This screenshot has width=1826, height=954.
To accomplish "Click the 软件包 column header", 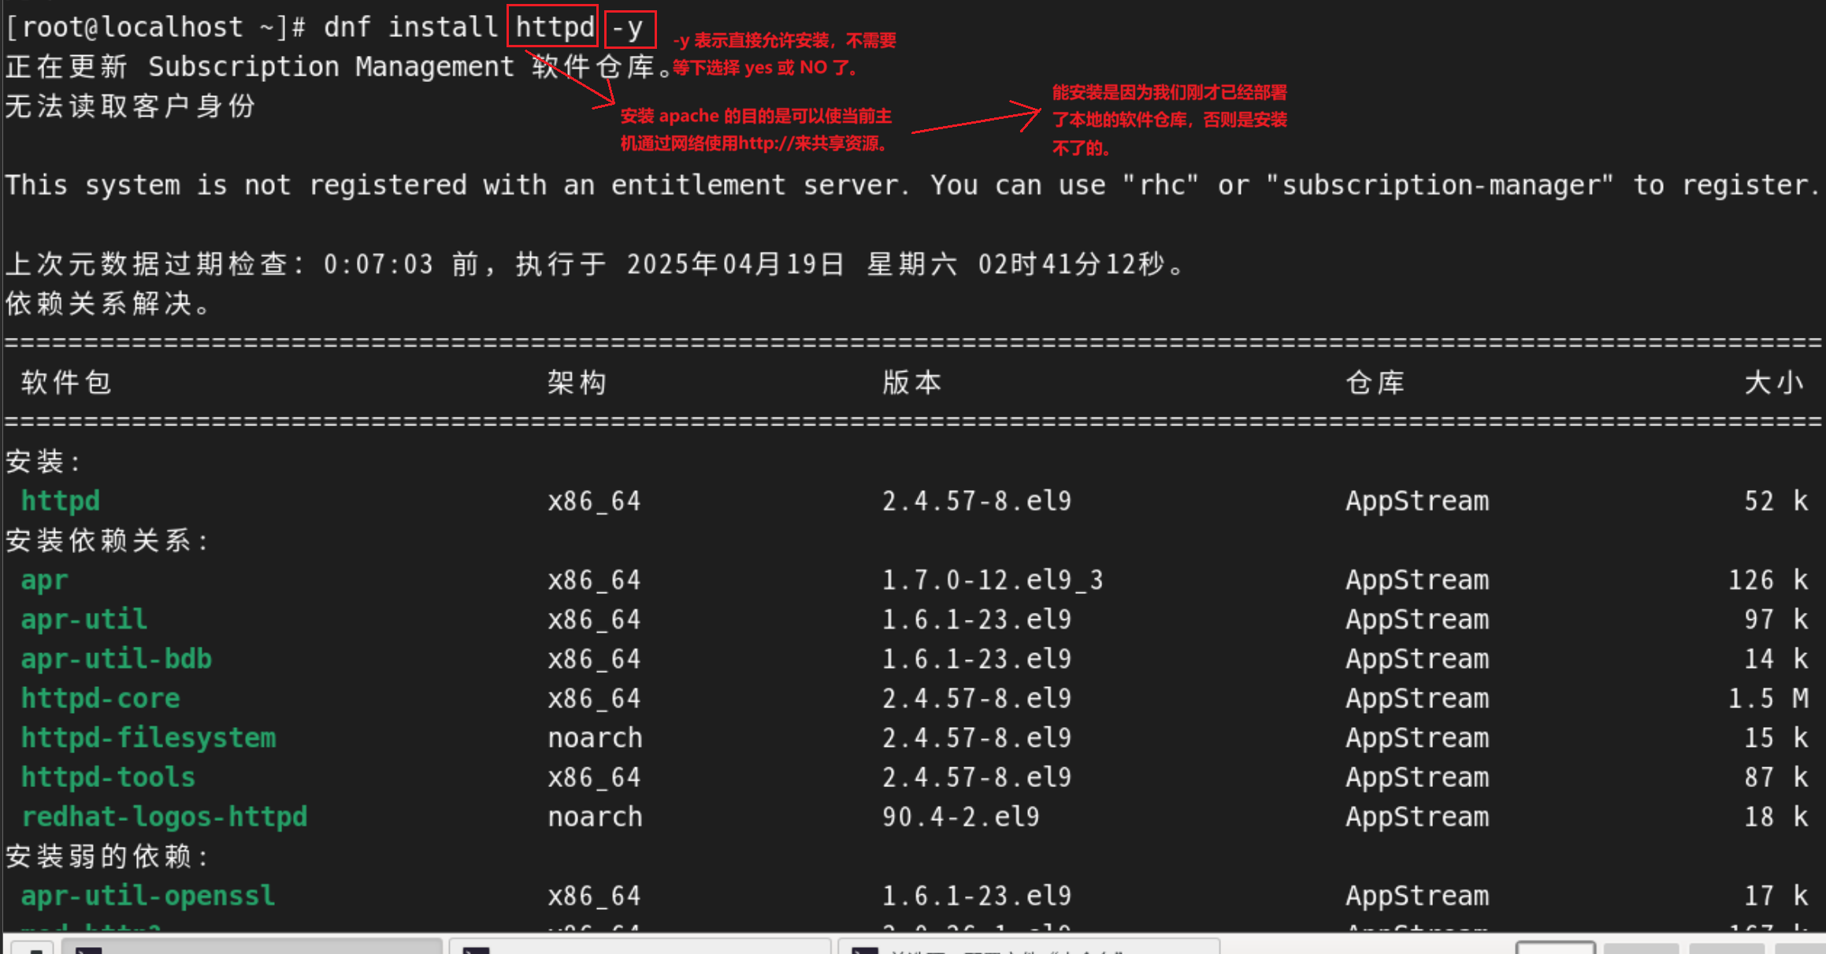I will pyautogui.click(x=66, y=383).
